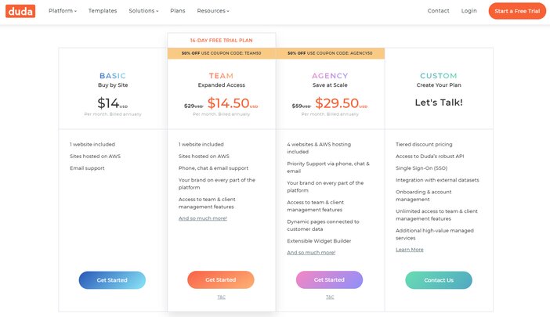The width and height of the screenshot is (550, 317).
Task: Open Team plan 'And so much more!' link
Action: tap(203, 218)
